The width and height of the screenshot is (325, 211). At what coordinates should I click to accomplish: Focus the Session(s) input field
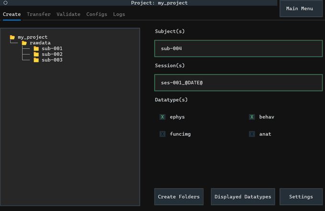point(238,83)
